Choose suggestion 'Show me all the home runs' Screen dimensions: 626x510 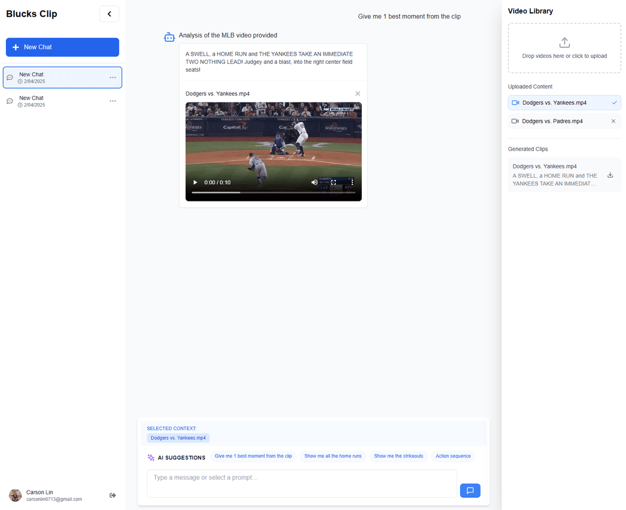click(333, 456)
